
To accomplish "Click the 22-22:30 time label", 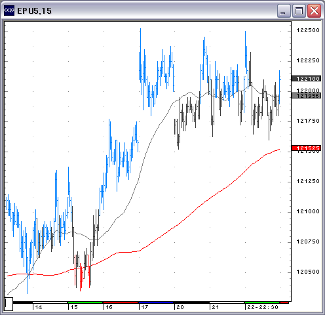I will tap(263, 307).
